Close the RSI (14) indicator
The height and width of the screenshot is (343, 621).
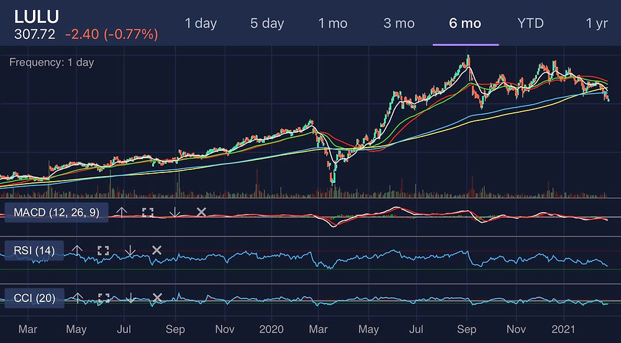pyautogui.click(x=157, y=250)
